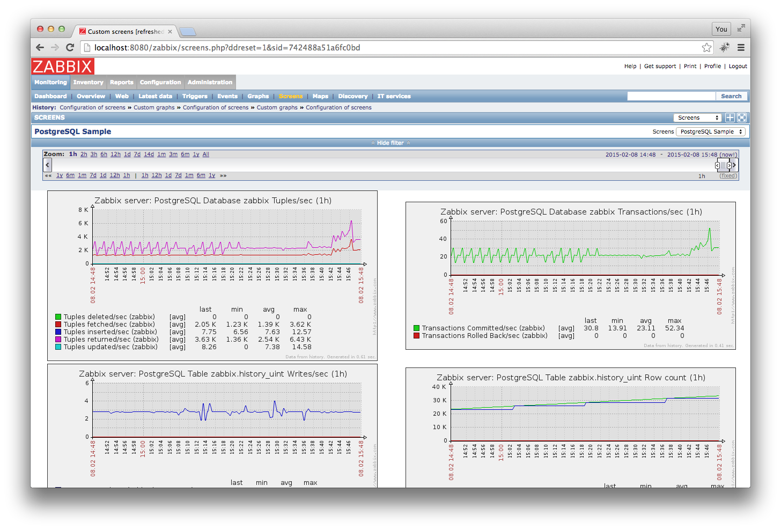This screenshot has height=530, width=781.
Task: Click the add to favourites plus icon
Action: click(730, 117)
